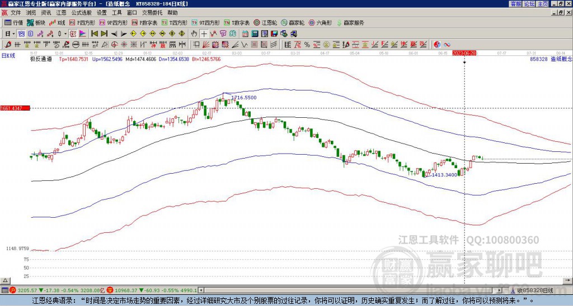
Task: Open the 江恩 menu
Action: point(62,13)
